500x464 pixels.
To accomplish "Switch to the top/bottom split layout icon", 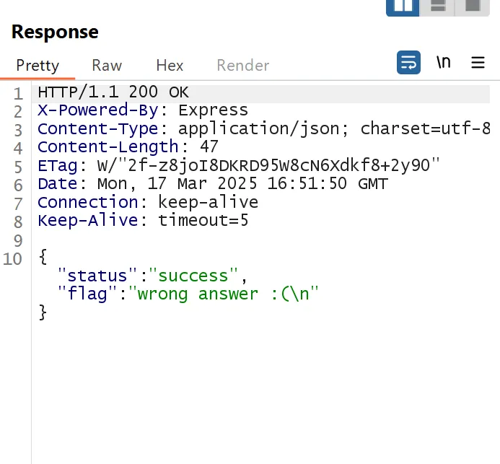I will click(438, 6).
